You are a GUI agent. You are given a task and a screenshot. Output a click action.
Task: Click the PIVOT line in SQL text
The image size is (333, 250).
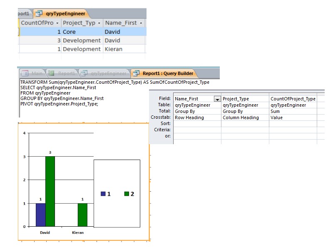coord(59,104)
